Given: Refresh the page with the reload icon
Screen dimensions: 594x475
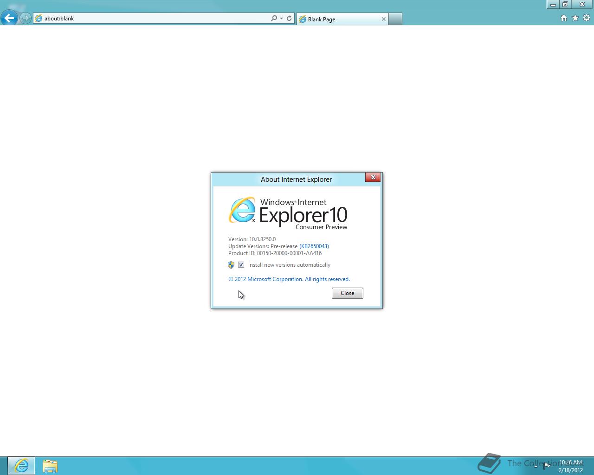Looking at the screenshot, I should (x=289, y=19).
